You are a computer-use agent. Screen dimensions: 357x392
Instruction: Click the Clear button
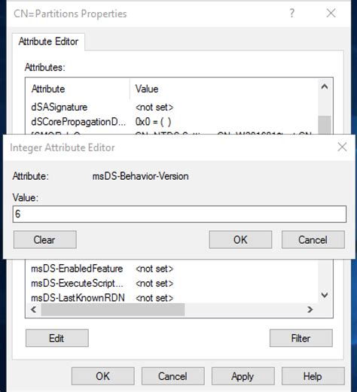[45, 240]
